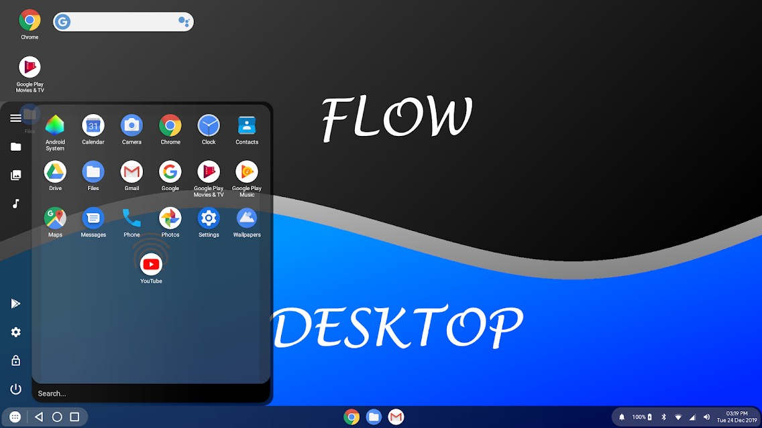Adjust the system volume control
762x428 pixels.
706,417
